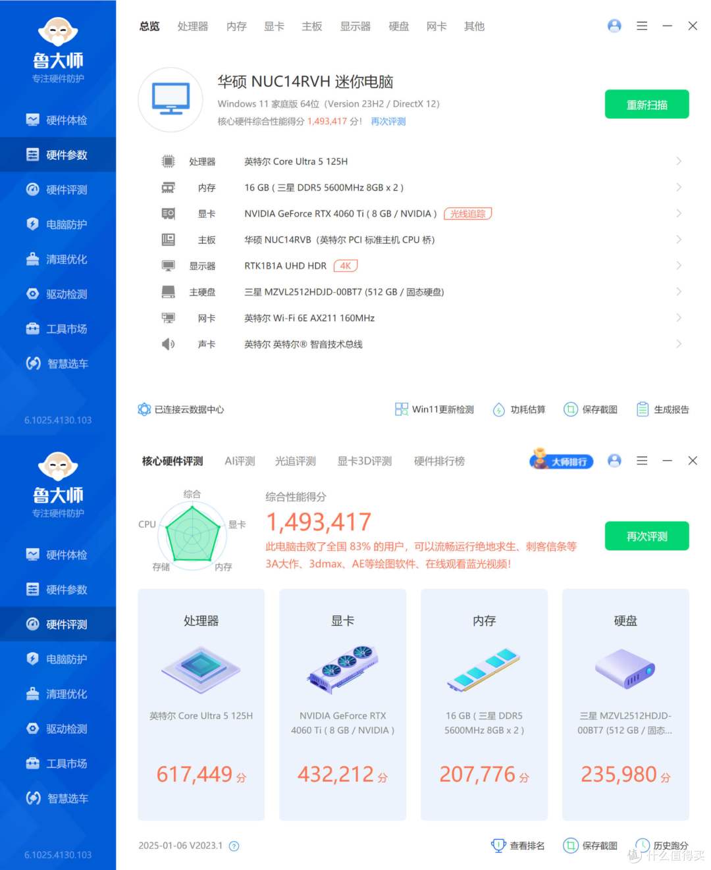Click the Win11更新检测 tool
Image resolution: width=711 pixels, height=870 pixels.
pyautogui.click(x=434, y=409)
